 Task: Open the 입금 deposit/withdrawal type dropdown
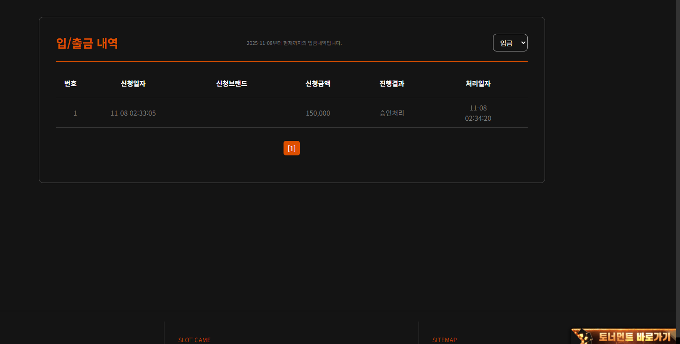[510, 43]
